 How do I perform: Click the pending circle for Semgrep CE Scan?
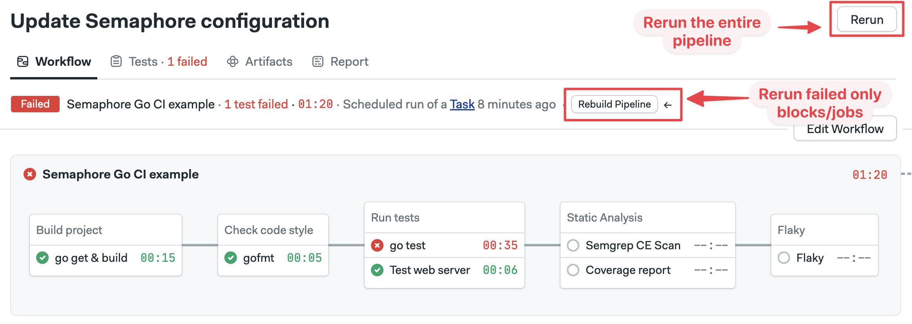click(573, 245)
